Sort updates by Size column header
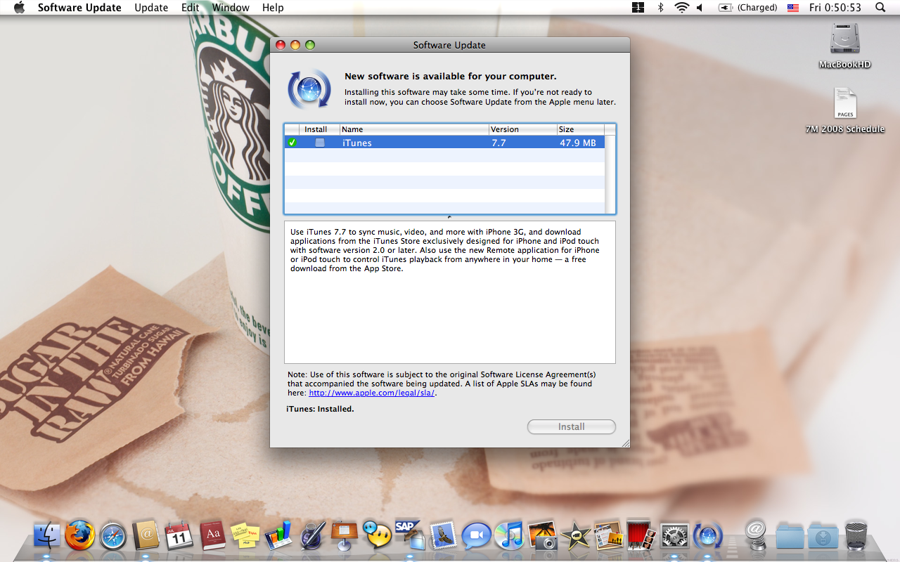The image size is (900, 562). (580, 129)
